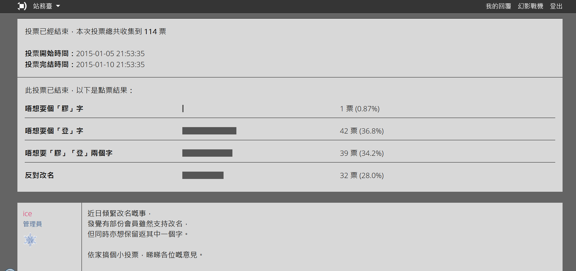This screenshot has height=271, width=576.
Task: Click the 投票完結時間 timestamp
Action: [110, 65]
